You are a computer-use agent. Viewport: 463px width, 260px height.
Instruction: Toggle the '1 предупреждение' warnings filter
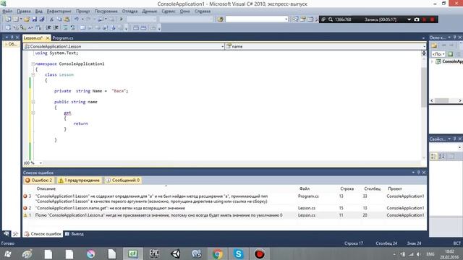pos(79,180)
